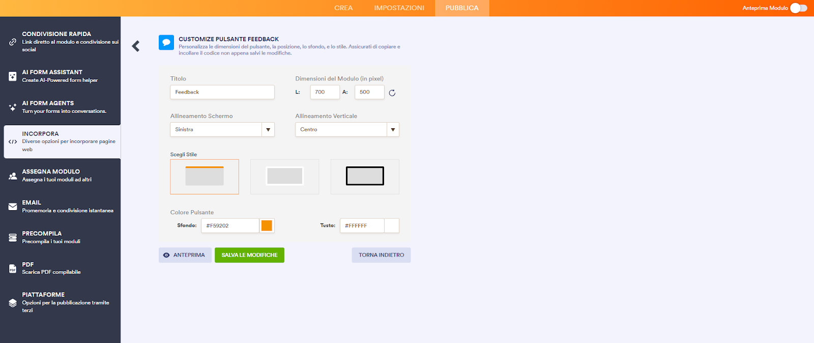Click the orange Sfondo color swatch
814x343 pixels.
(x=267, y=226)
